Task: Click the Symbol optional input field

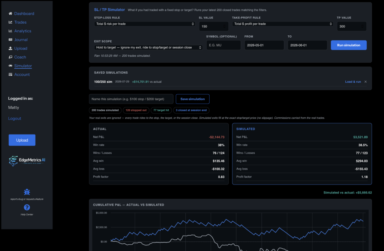Action: click(223, 45)
